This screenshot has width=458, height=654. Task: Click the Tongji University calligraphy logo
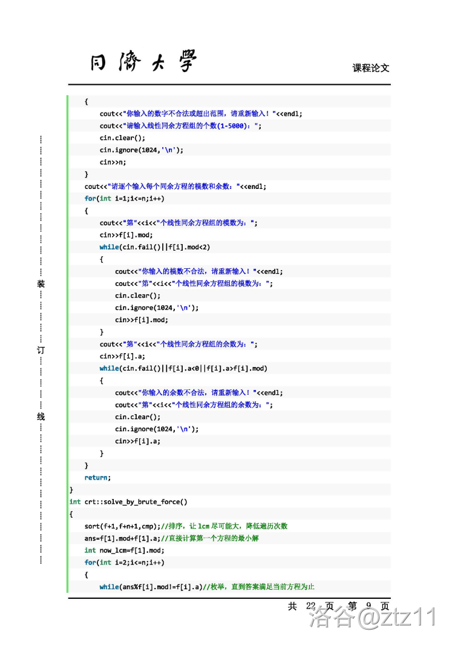143,62
